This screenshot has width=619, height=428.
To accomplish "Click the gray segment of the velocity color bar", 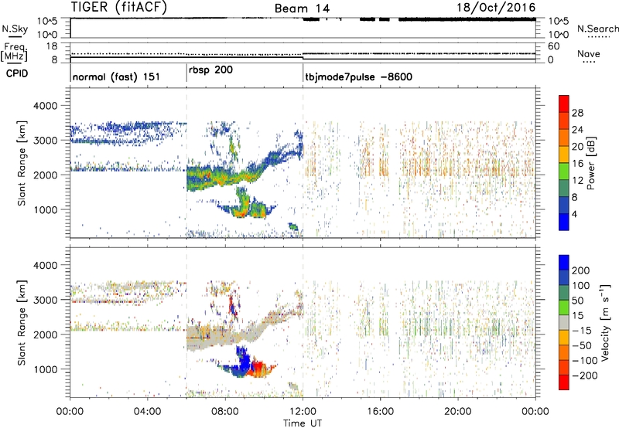I will pyautogui.click(x=564, y=323).
